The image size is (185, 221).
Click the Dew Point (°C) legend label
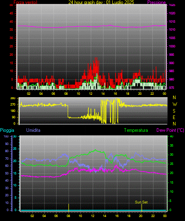(170, 130)
